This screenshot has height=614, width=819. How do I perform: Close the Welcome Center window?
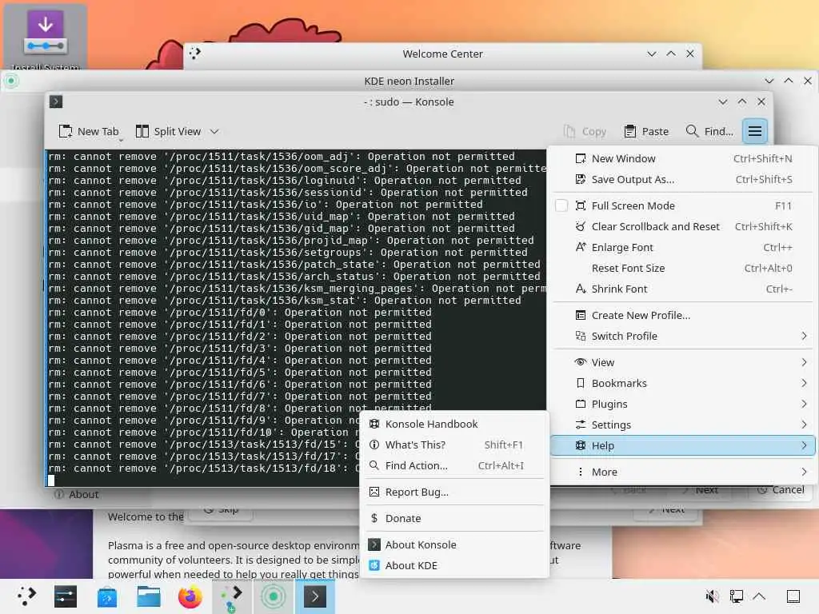point(690,54)
